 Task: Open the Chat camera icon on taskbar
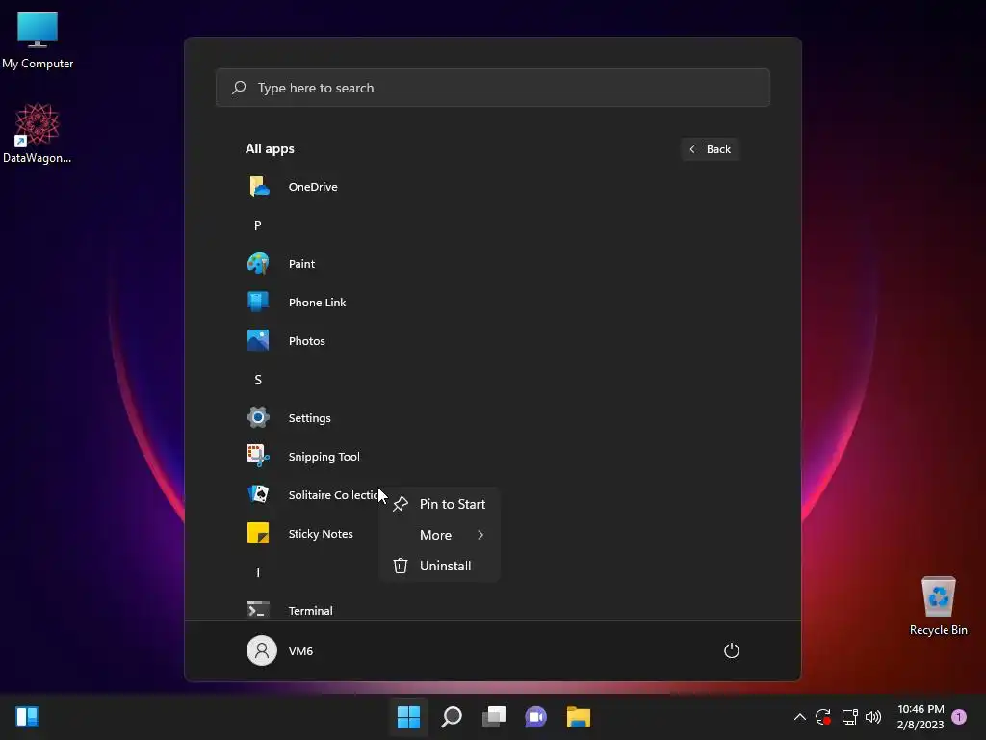click(x=535, y=717)
